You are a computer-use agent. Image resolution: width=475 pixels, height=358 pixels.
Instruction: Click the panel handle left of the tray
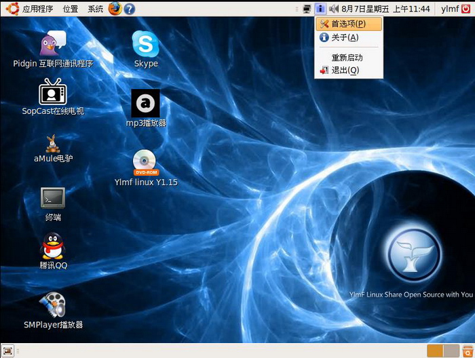click(x=297, y=9)
